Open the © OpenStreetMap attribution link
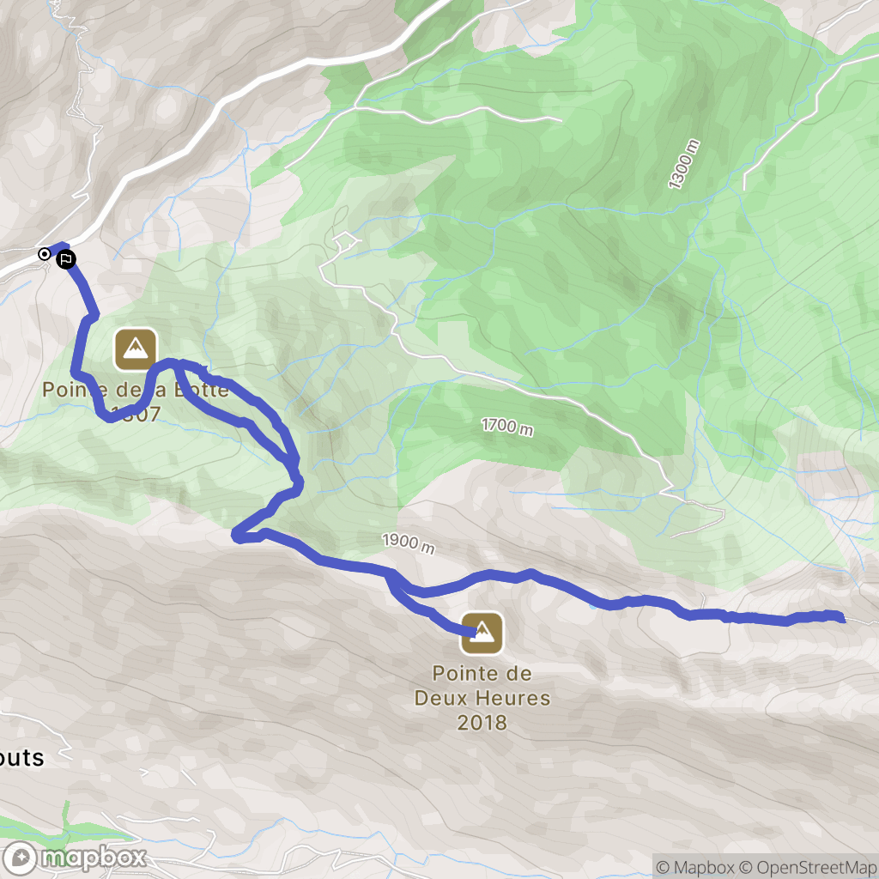The width and height of the screenshot is (879, 879). pos(808,867)
